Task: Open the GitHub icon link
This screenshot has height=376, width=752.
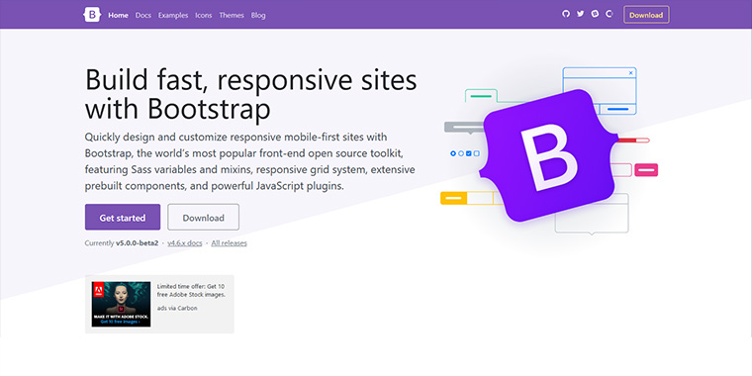Action: click(566, 14)
